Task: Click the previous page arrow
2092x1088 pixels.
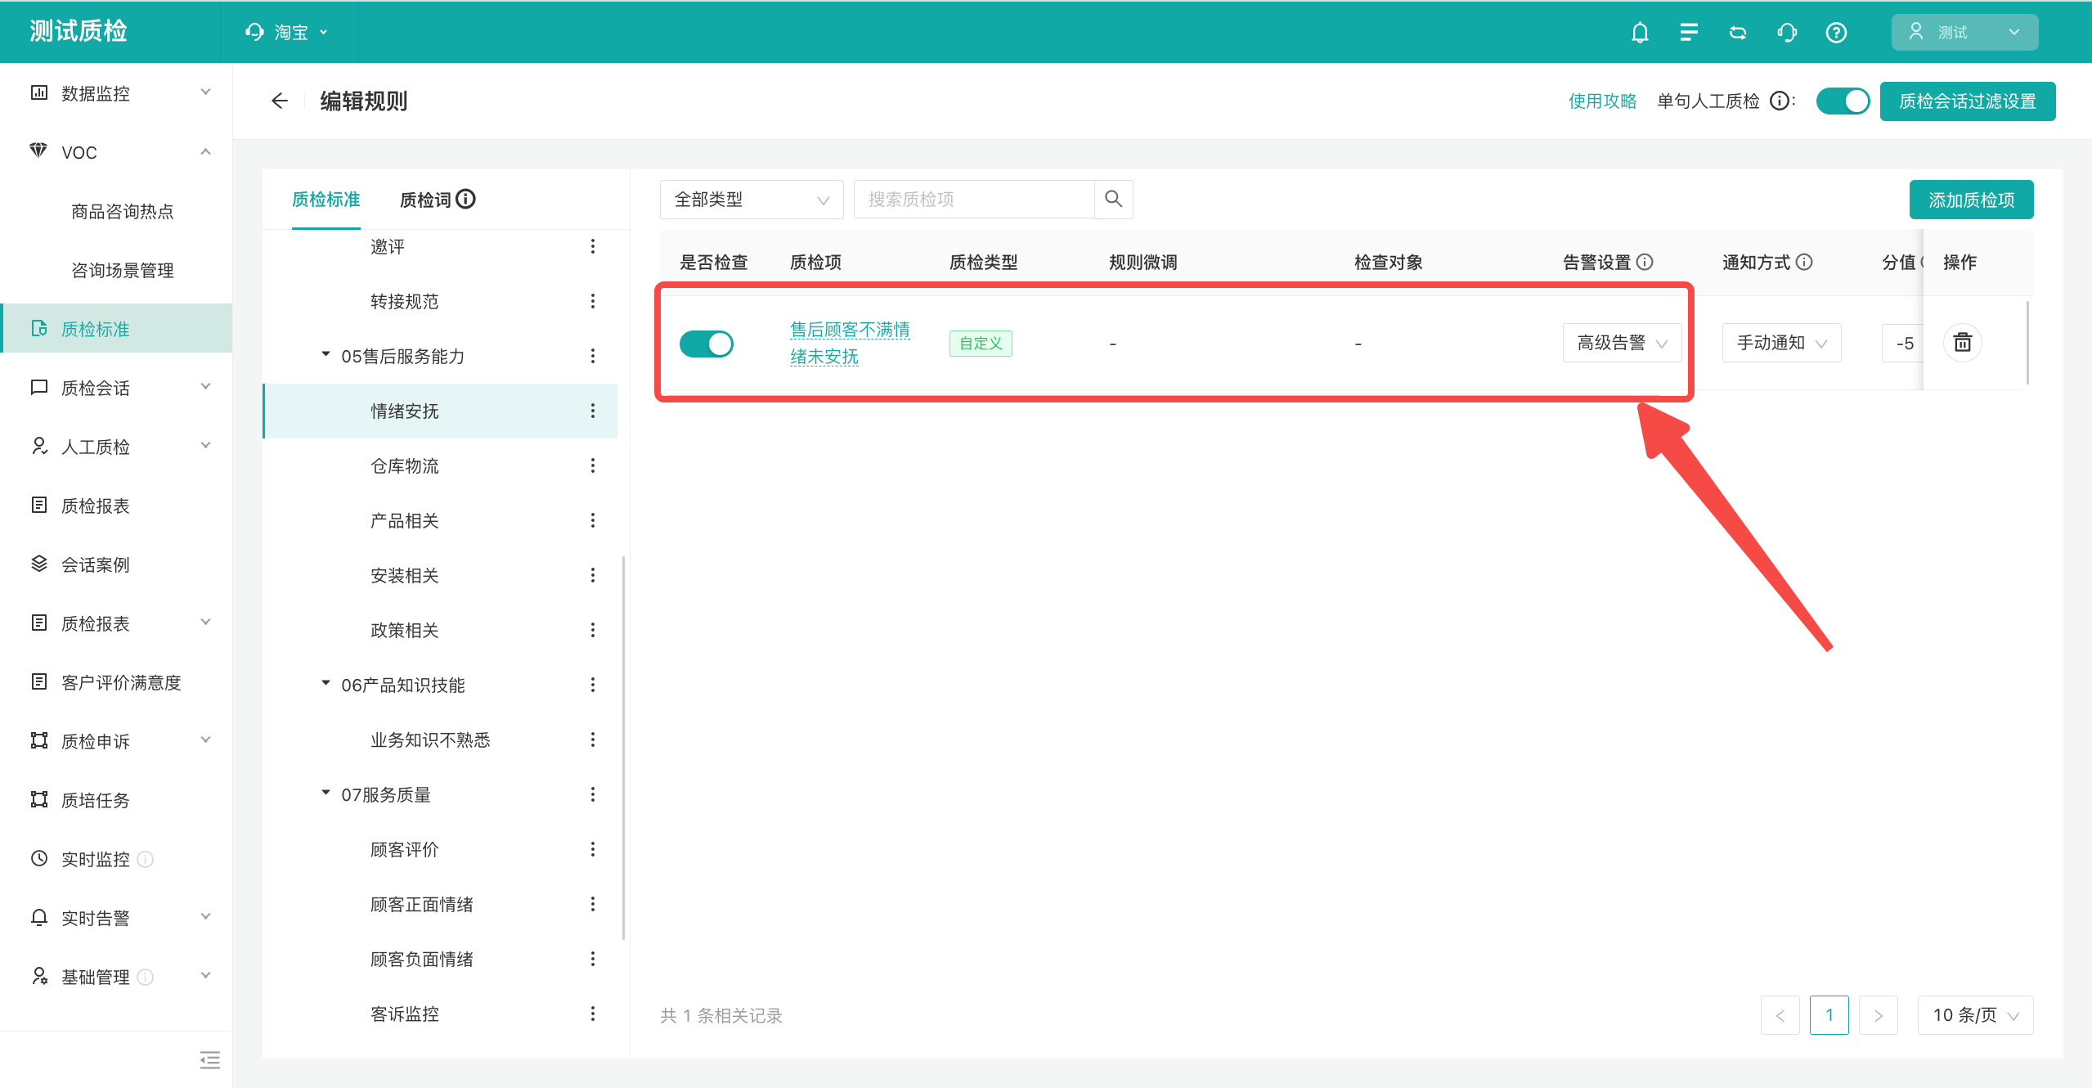Action: pyautogui.click(x=1780, y=1015)
